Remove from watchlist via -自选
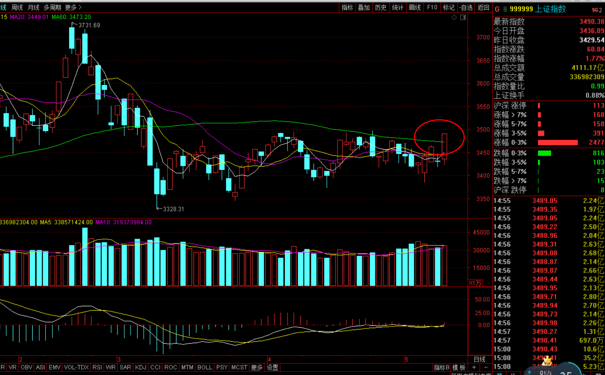The image size is (605, 375). click(x=466, y=7)
